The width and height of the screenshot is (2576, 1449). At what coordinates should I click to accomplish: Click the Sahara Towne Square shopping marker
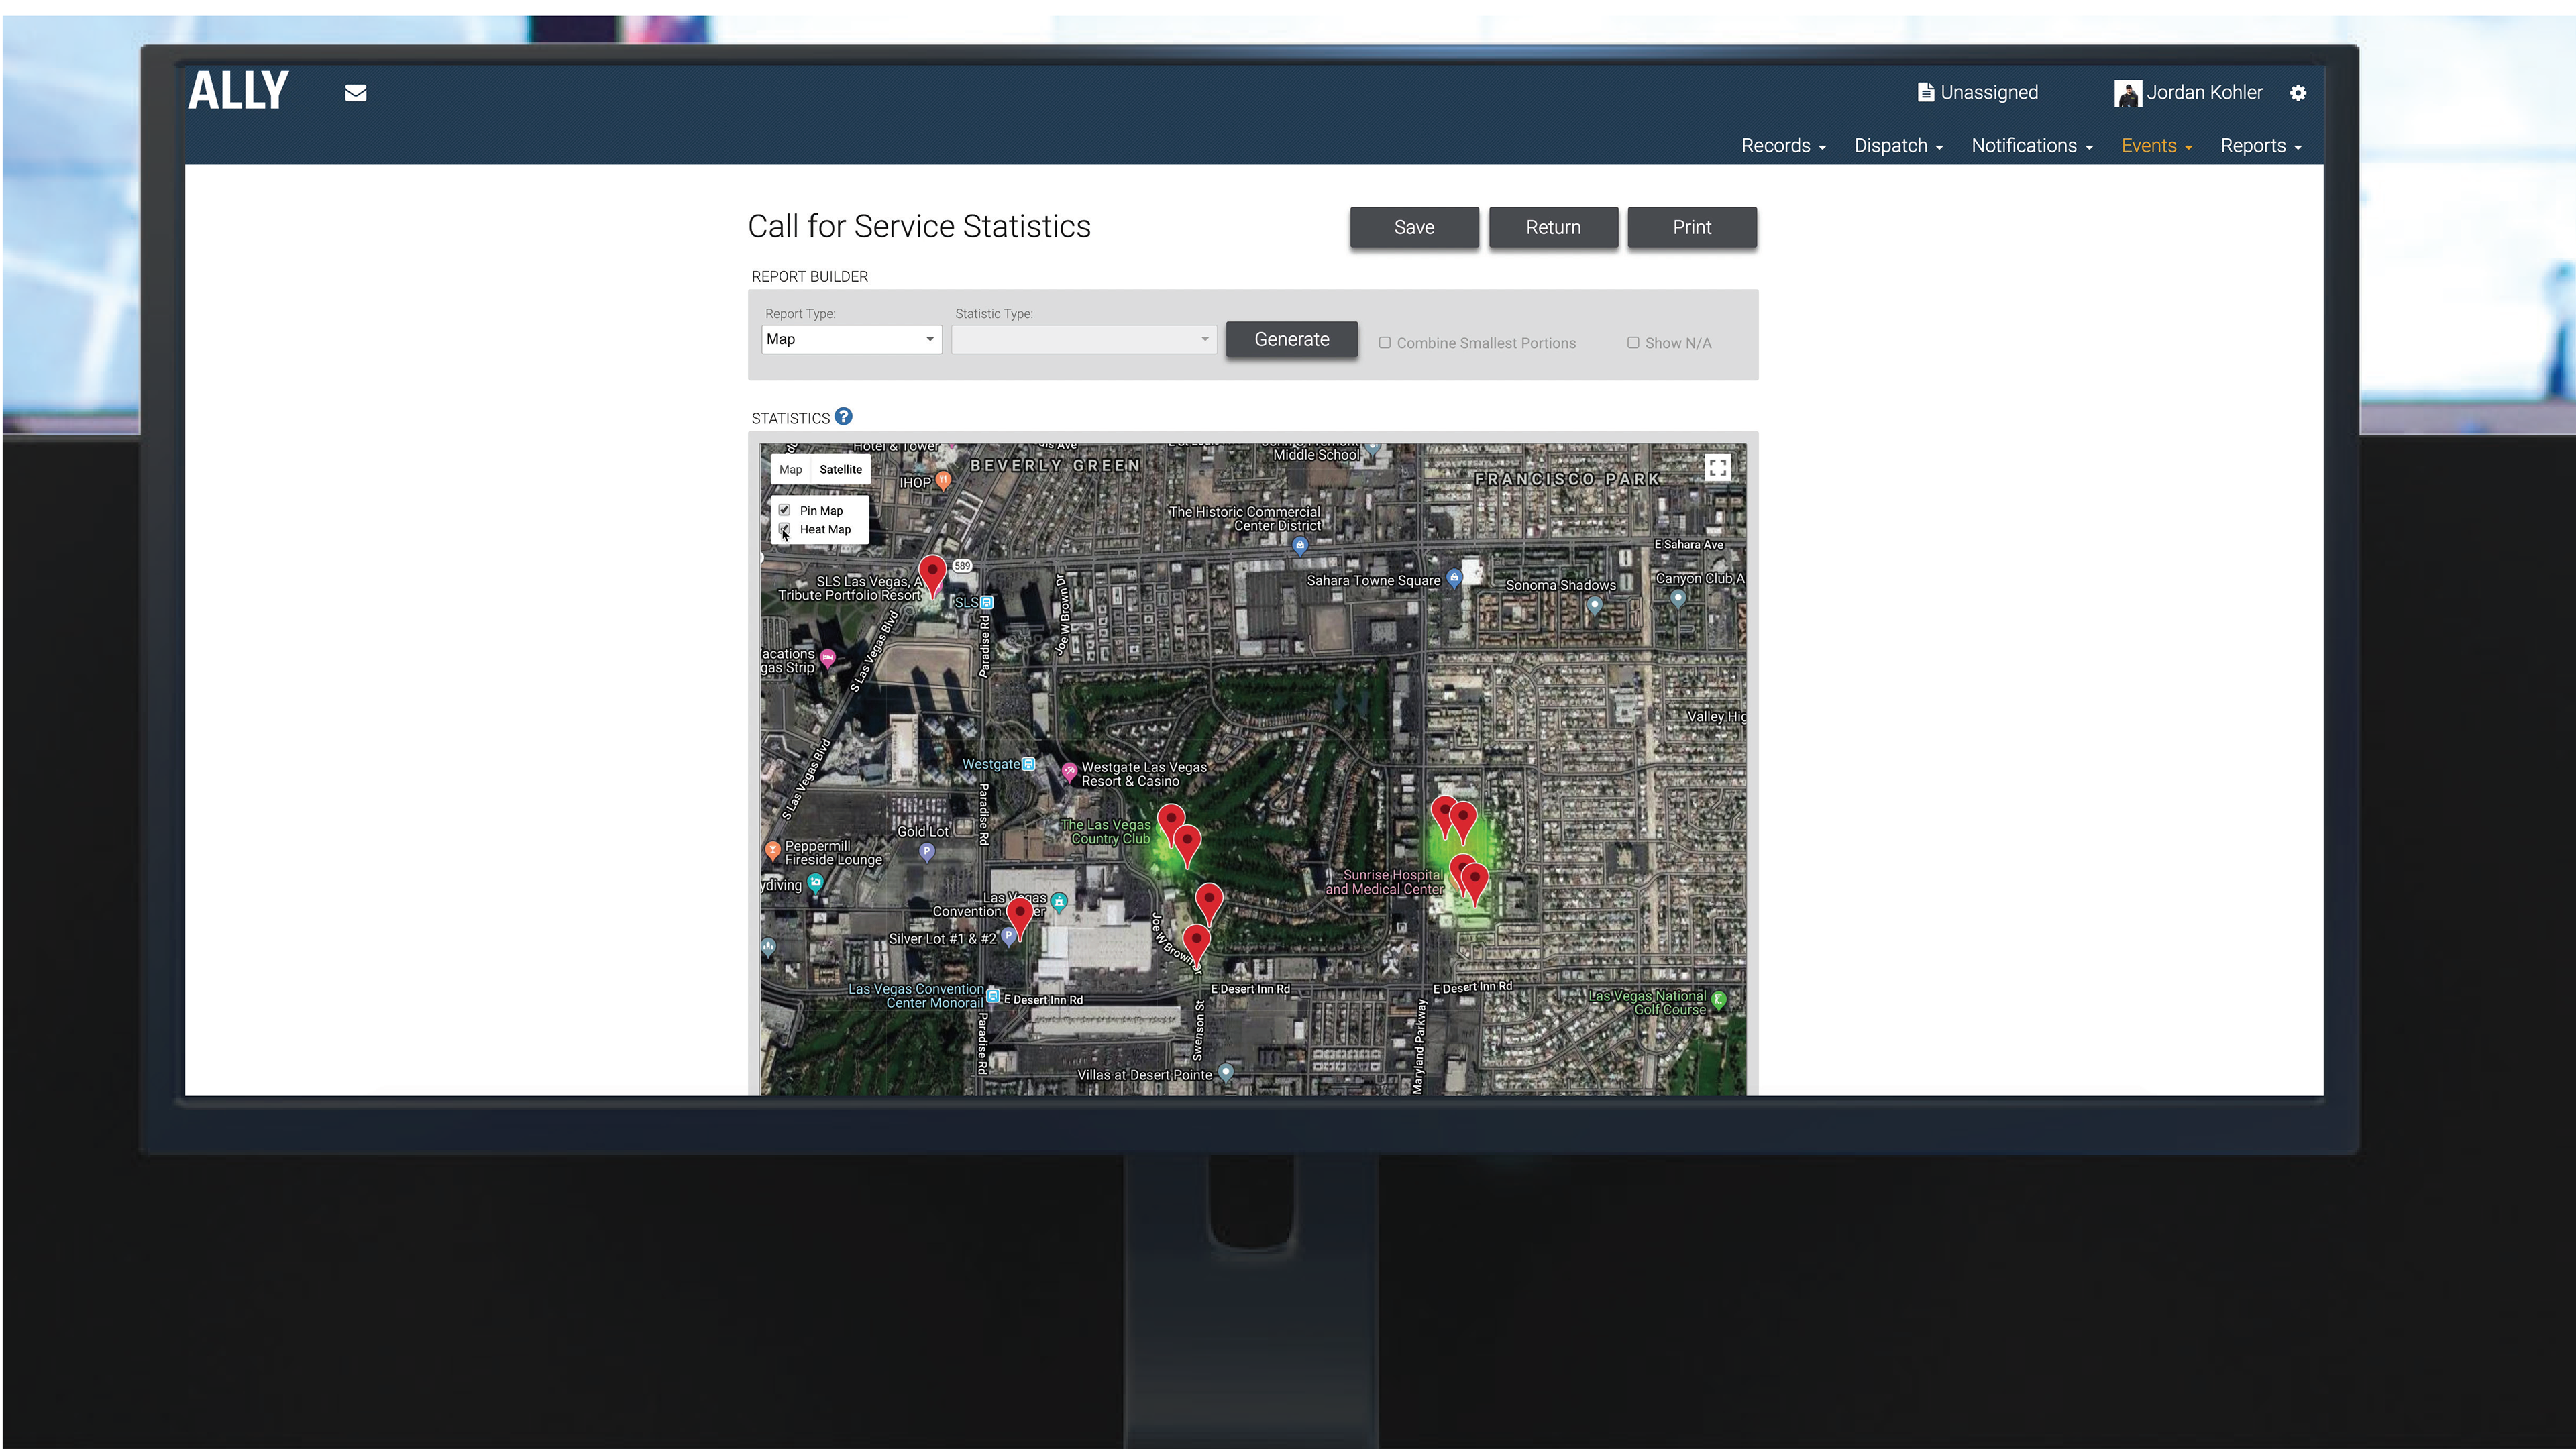click(x=1454, y=578)
